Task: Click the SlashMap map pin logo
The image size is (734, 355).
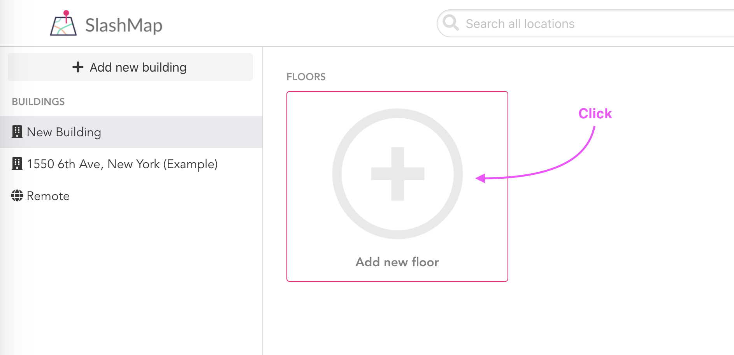Action: tap(63, 23)
